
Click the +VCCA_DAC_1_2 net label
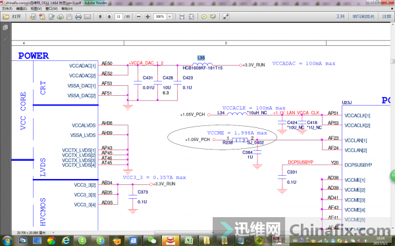(x=146, y=63)
